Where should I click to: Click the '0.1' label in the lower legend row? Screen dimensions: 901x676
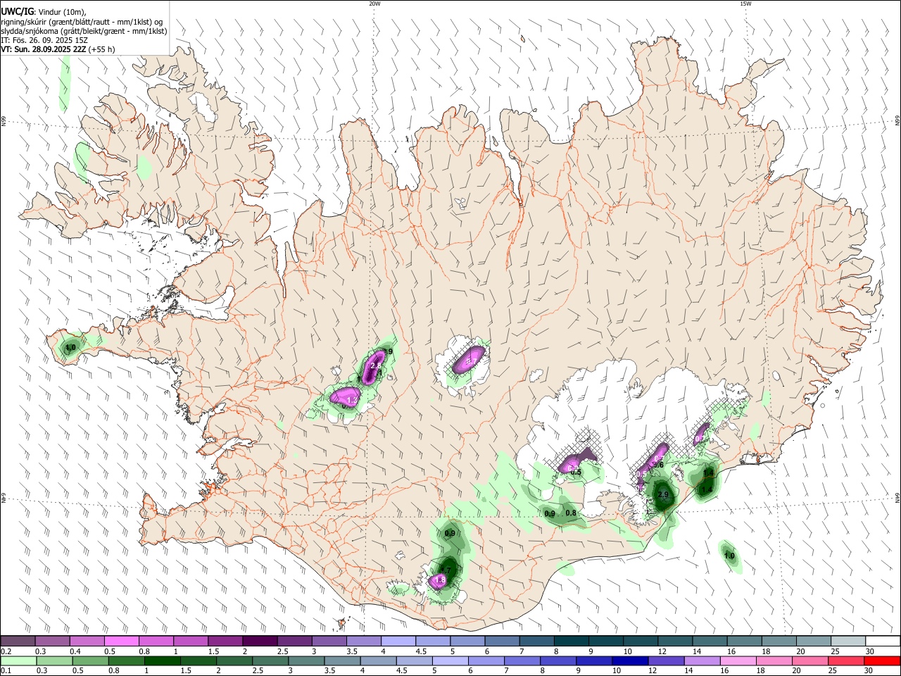point(6,671)
